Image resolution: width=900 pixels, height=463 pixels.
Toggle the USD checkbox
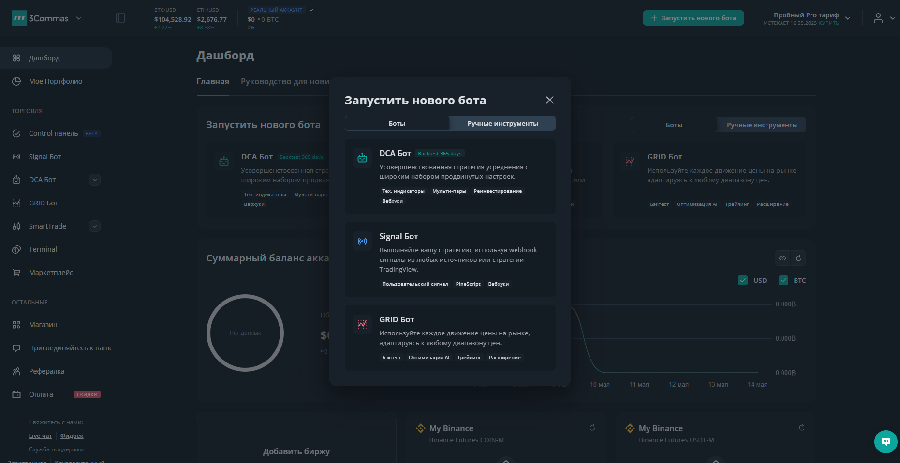(743, 280)
